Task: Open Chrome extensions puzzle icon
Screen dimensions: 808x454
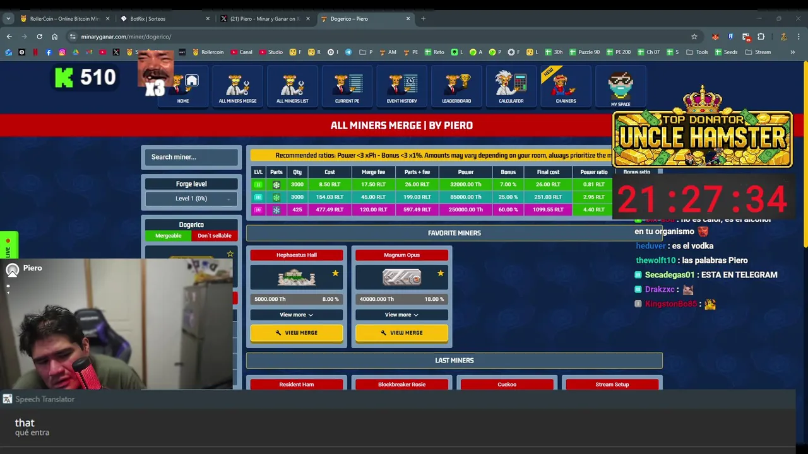Action: click(761, 37)
